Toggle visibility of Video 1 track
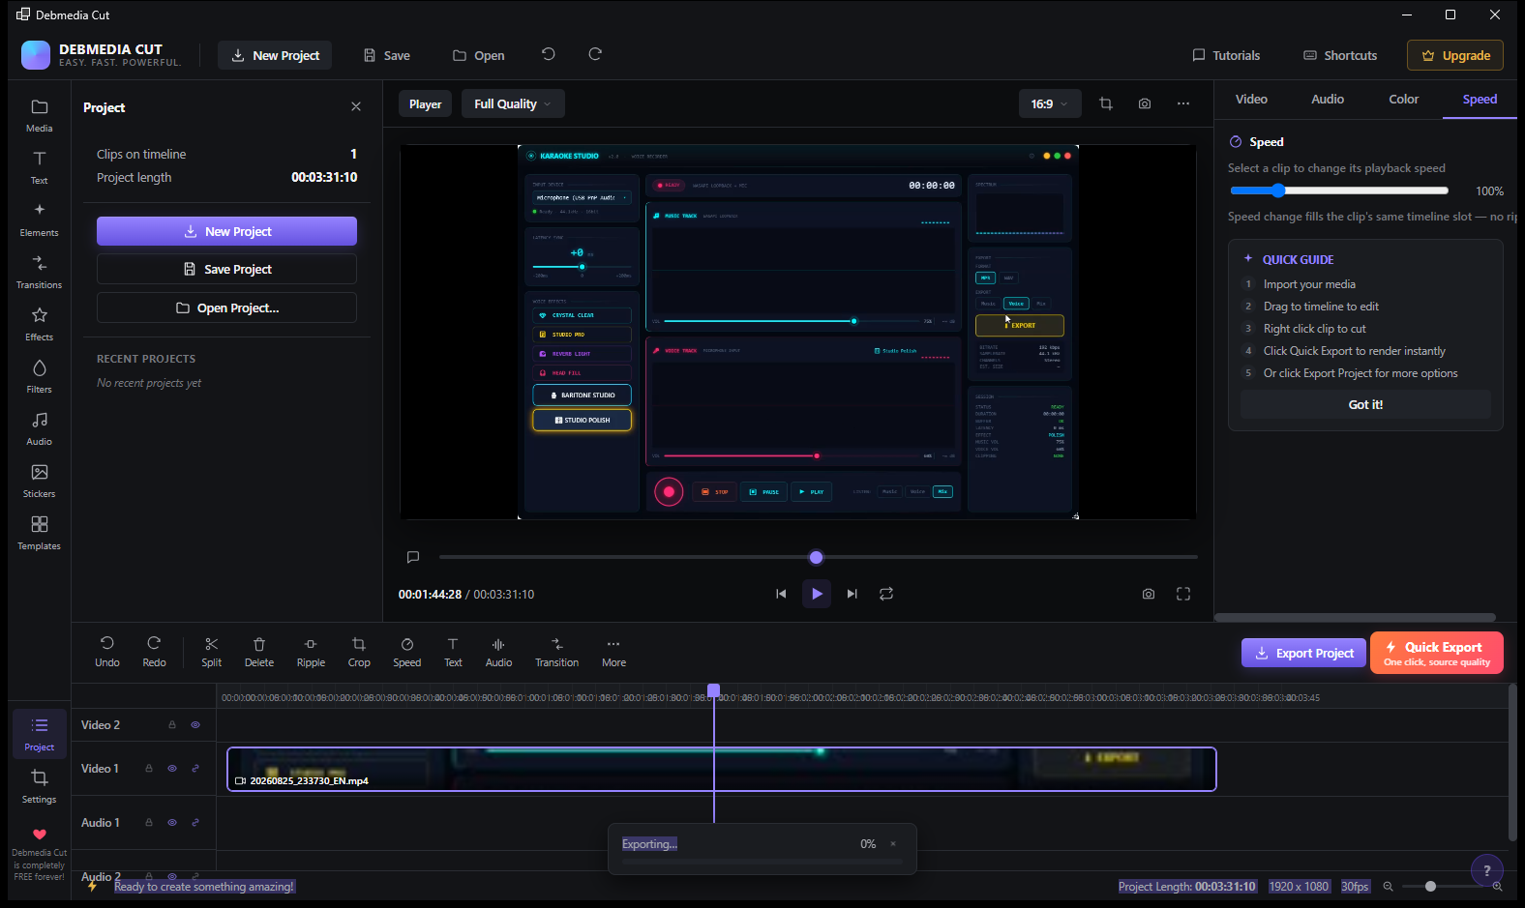Image resolution: width=1525 pixels, height=908 pixels. (x=172, y=769)
